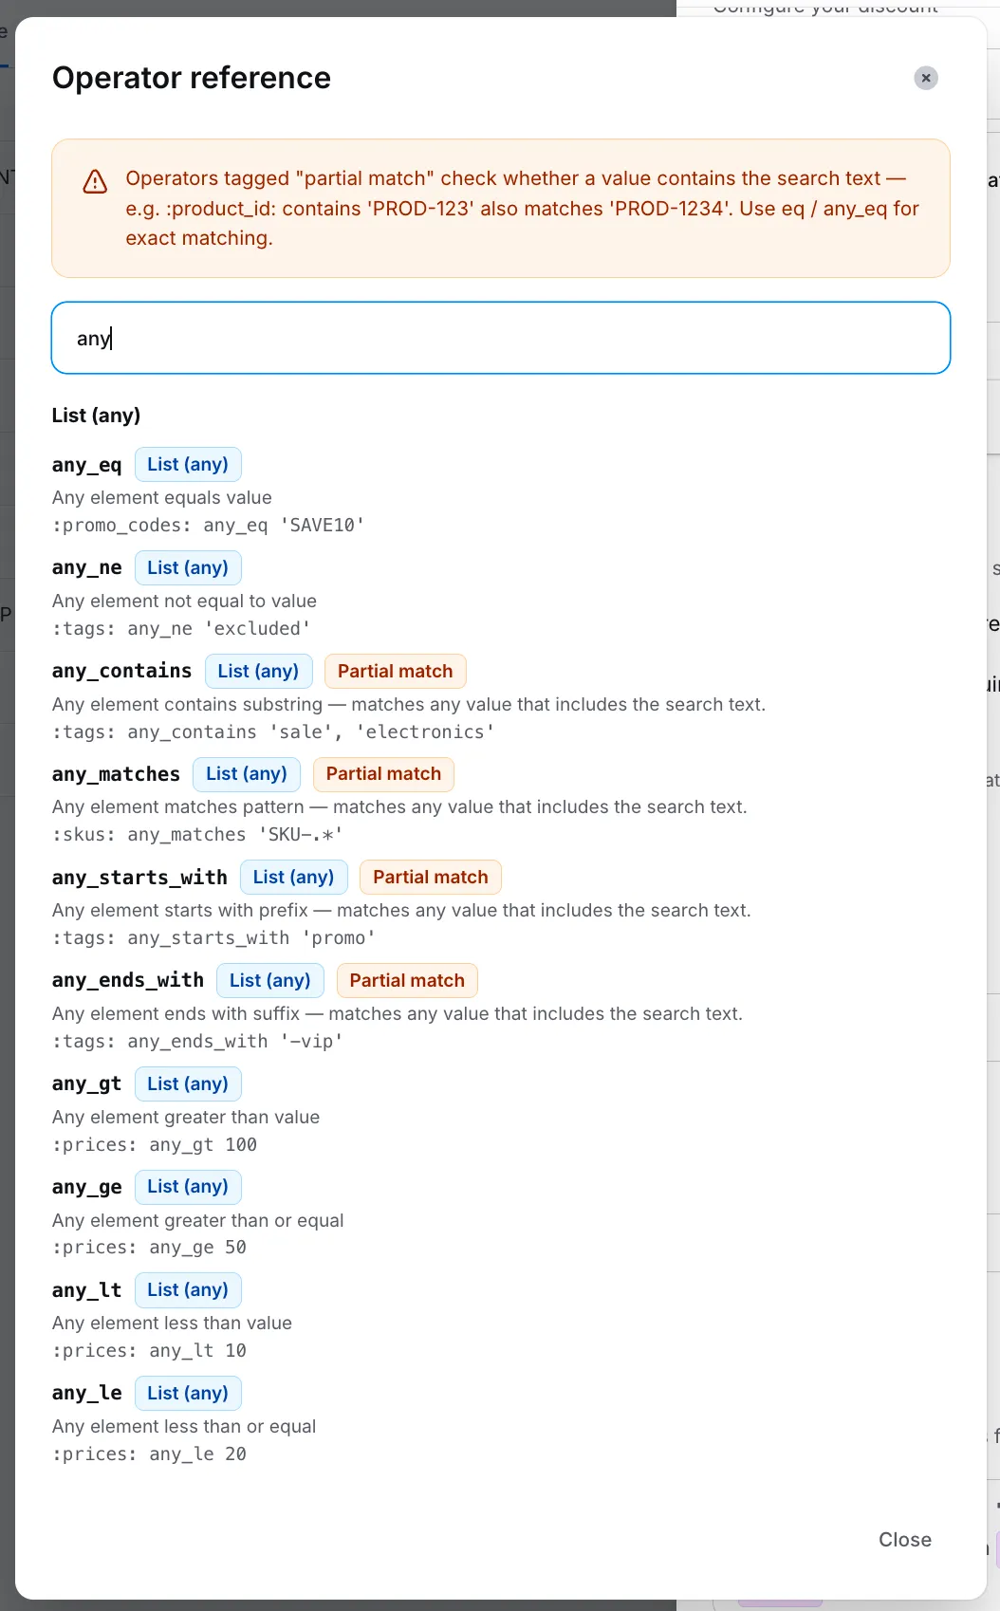Viewport: 1000px width, 1611px height.
Task: Focus the operator search field containing 'any'
Action: pyautogui.click(x=501, y=338)
